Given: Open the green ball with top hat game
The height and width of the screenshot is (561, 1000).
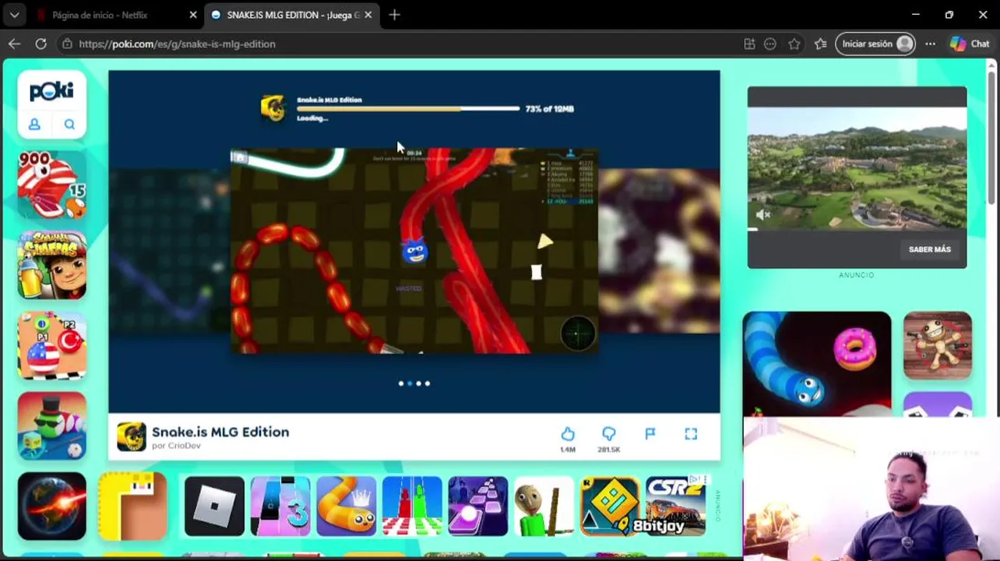Looking at the screenshot, I should click(52, 426).
